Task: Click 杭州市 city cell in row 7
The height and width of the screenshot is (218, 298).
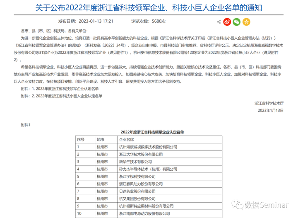Action: click(x=106, y=191)
